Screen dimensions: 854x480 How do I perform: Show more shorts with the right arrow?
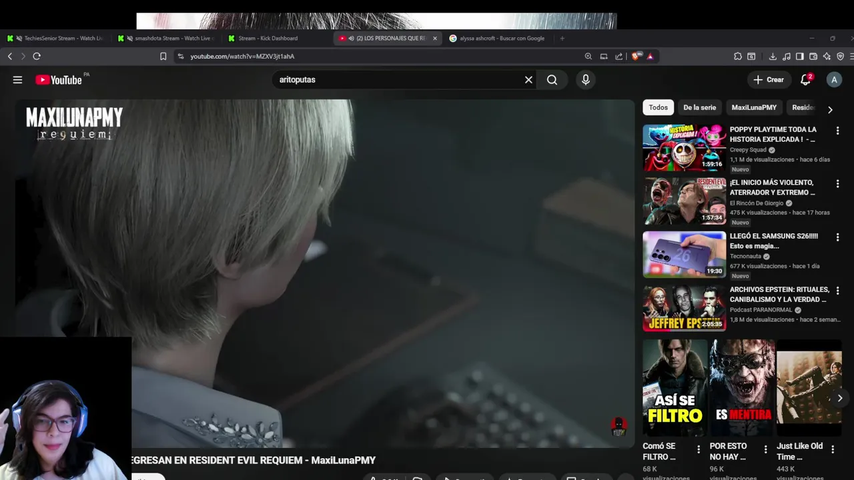[839, 398]
